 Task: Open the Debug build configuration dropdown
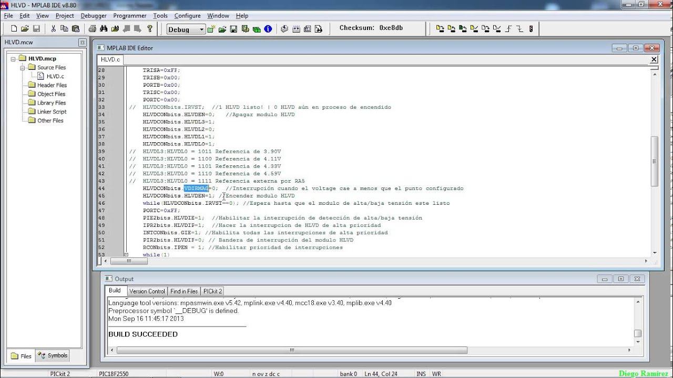pyautogui.click(x=201, y=29)
